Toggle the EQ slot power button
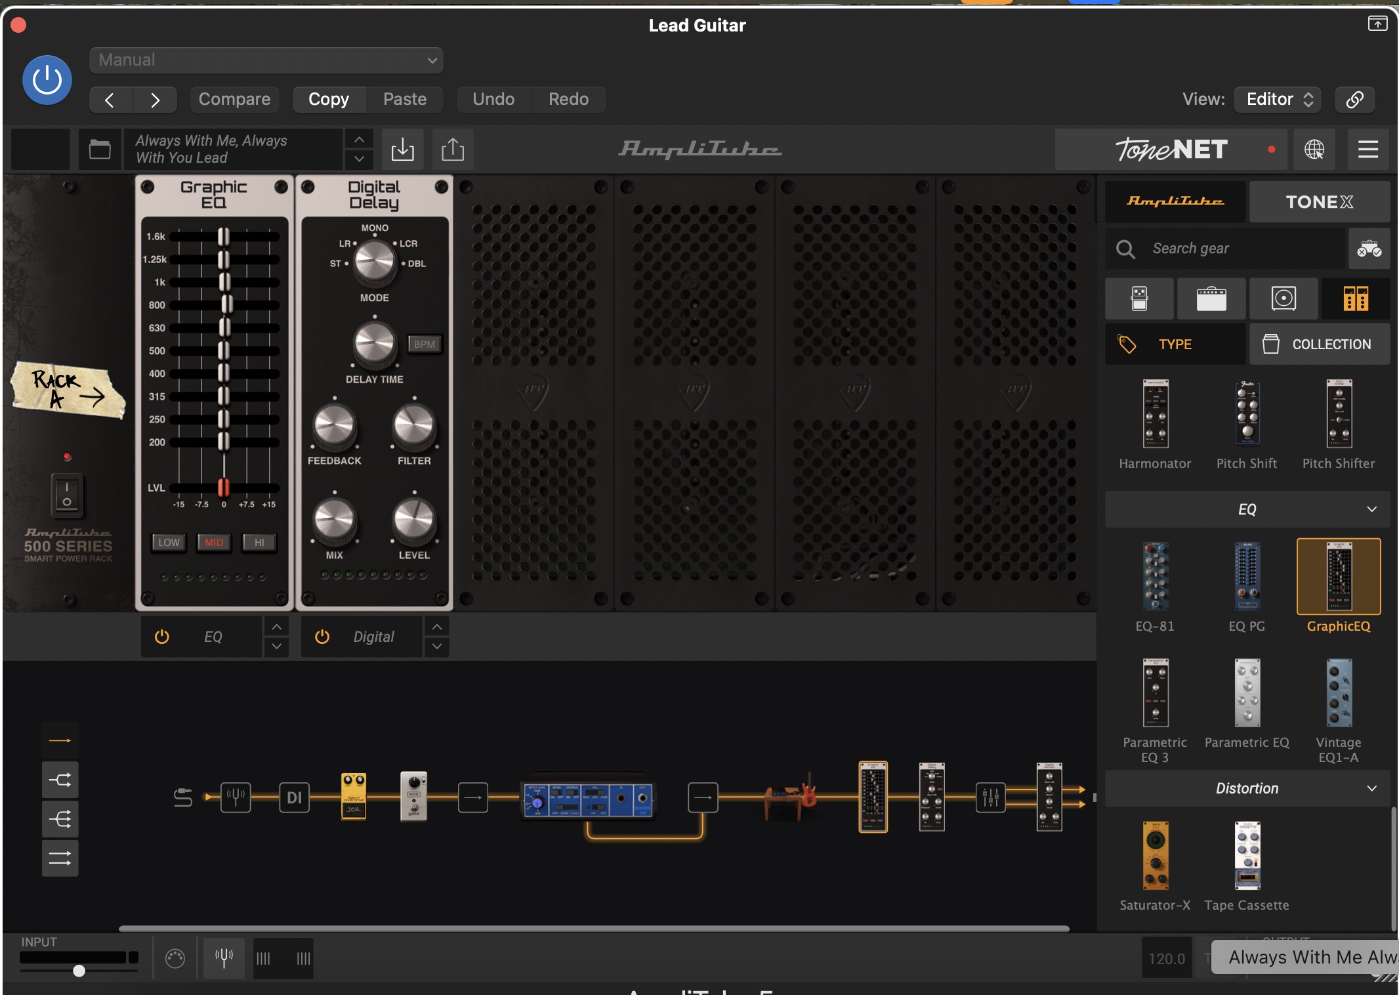 [x=161, y=637]
